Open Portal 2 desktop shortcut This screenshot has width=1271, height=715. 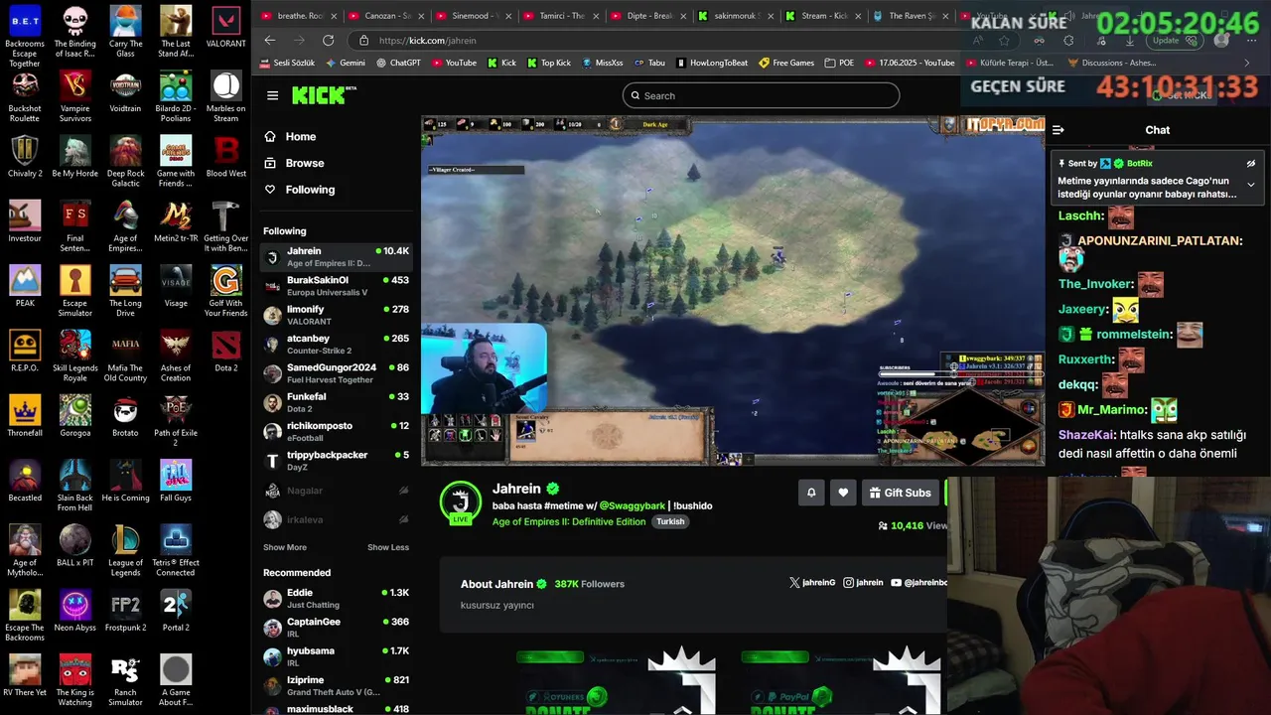(176, 611)
